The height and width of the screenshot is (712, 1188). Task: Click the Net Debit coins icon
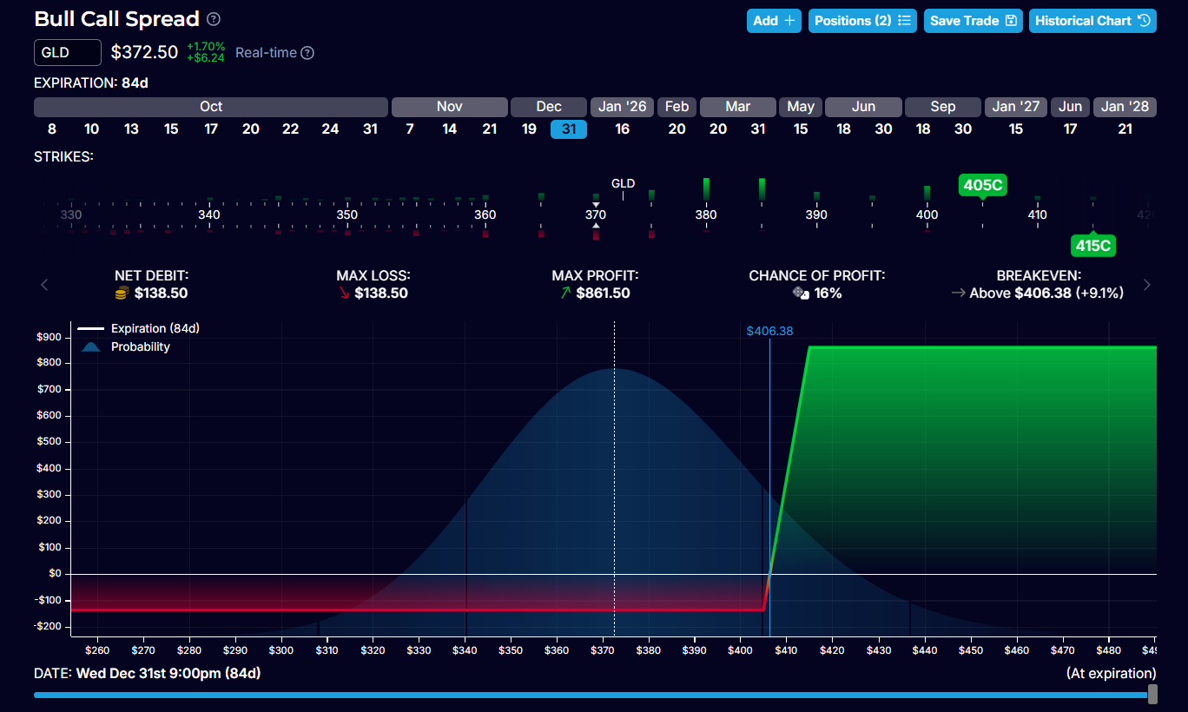pos(122,293)
